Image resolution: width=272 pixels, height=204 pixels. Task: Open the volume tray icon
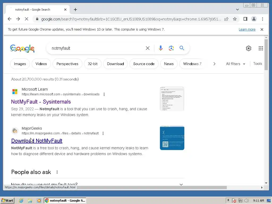(x=246, y=201)
